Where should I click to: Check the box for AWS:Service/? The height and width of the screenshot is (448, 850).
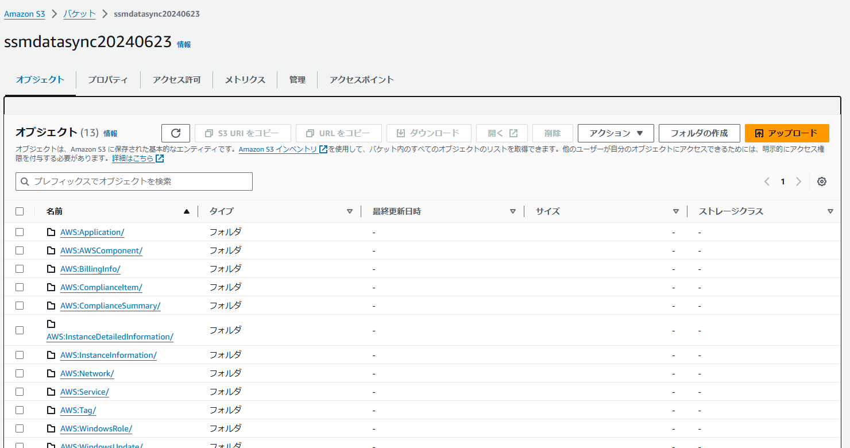[x=20, y=392]
